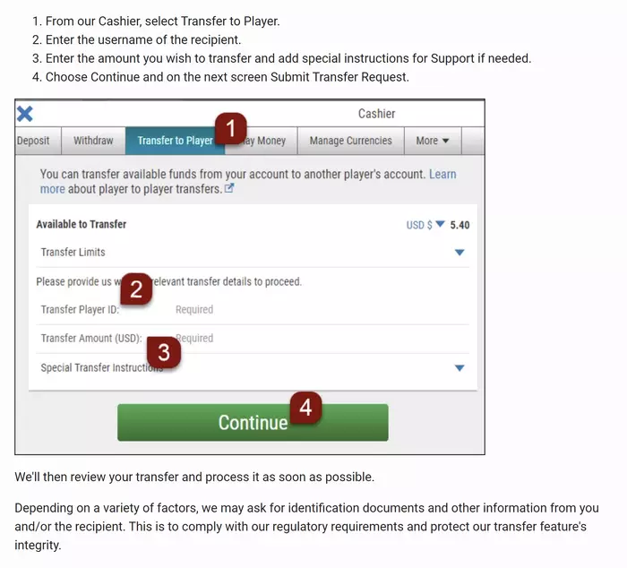
Task: Click red step marker number 2
Action: (136, 288)
